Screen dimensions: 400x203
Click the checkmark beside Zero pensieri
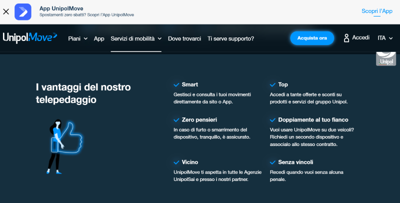(x=176, y=120)
